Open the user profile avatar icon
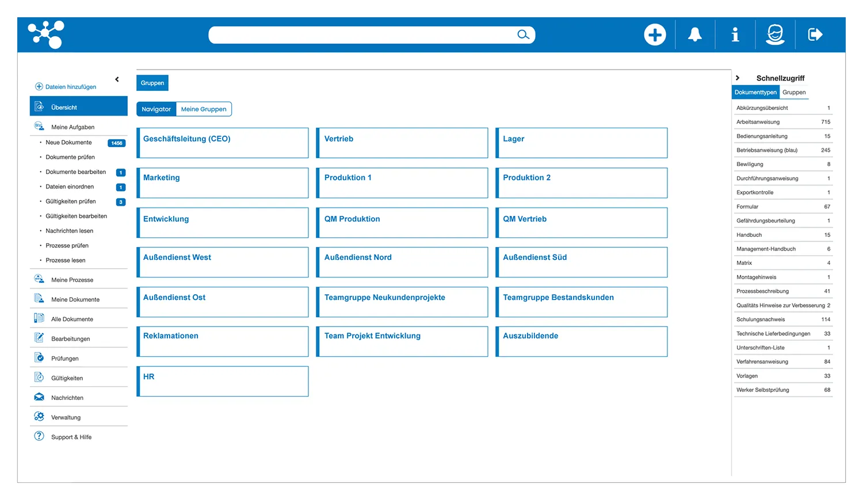 click(775, 35)
